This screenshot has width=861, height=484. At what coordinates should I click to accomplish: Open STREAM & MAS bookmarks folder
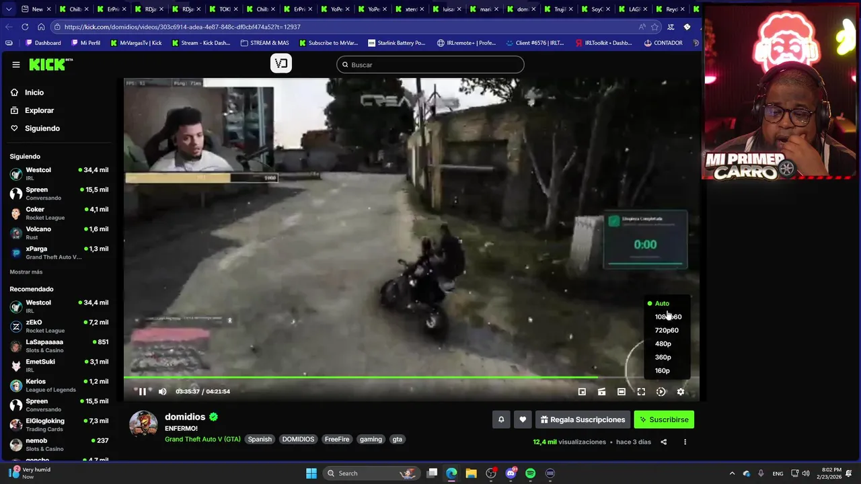point(265,43)
